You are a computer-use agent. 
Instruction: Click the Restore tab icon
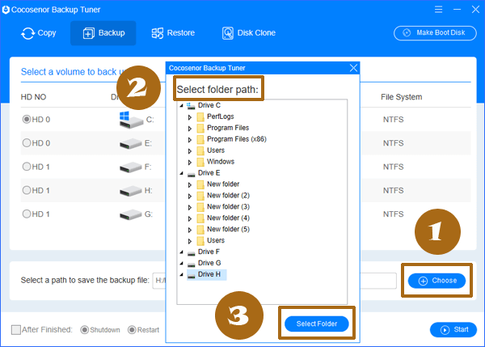tap(157, 33)
